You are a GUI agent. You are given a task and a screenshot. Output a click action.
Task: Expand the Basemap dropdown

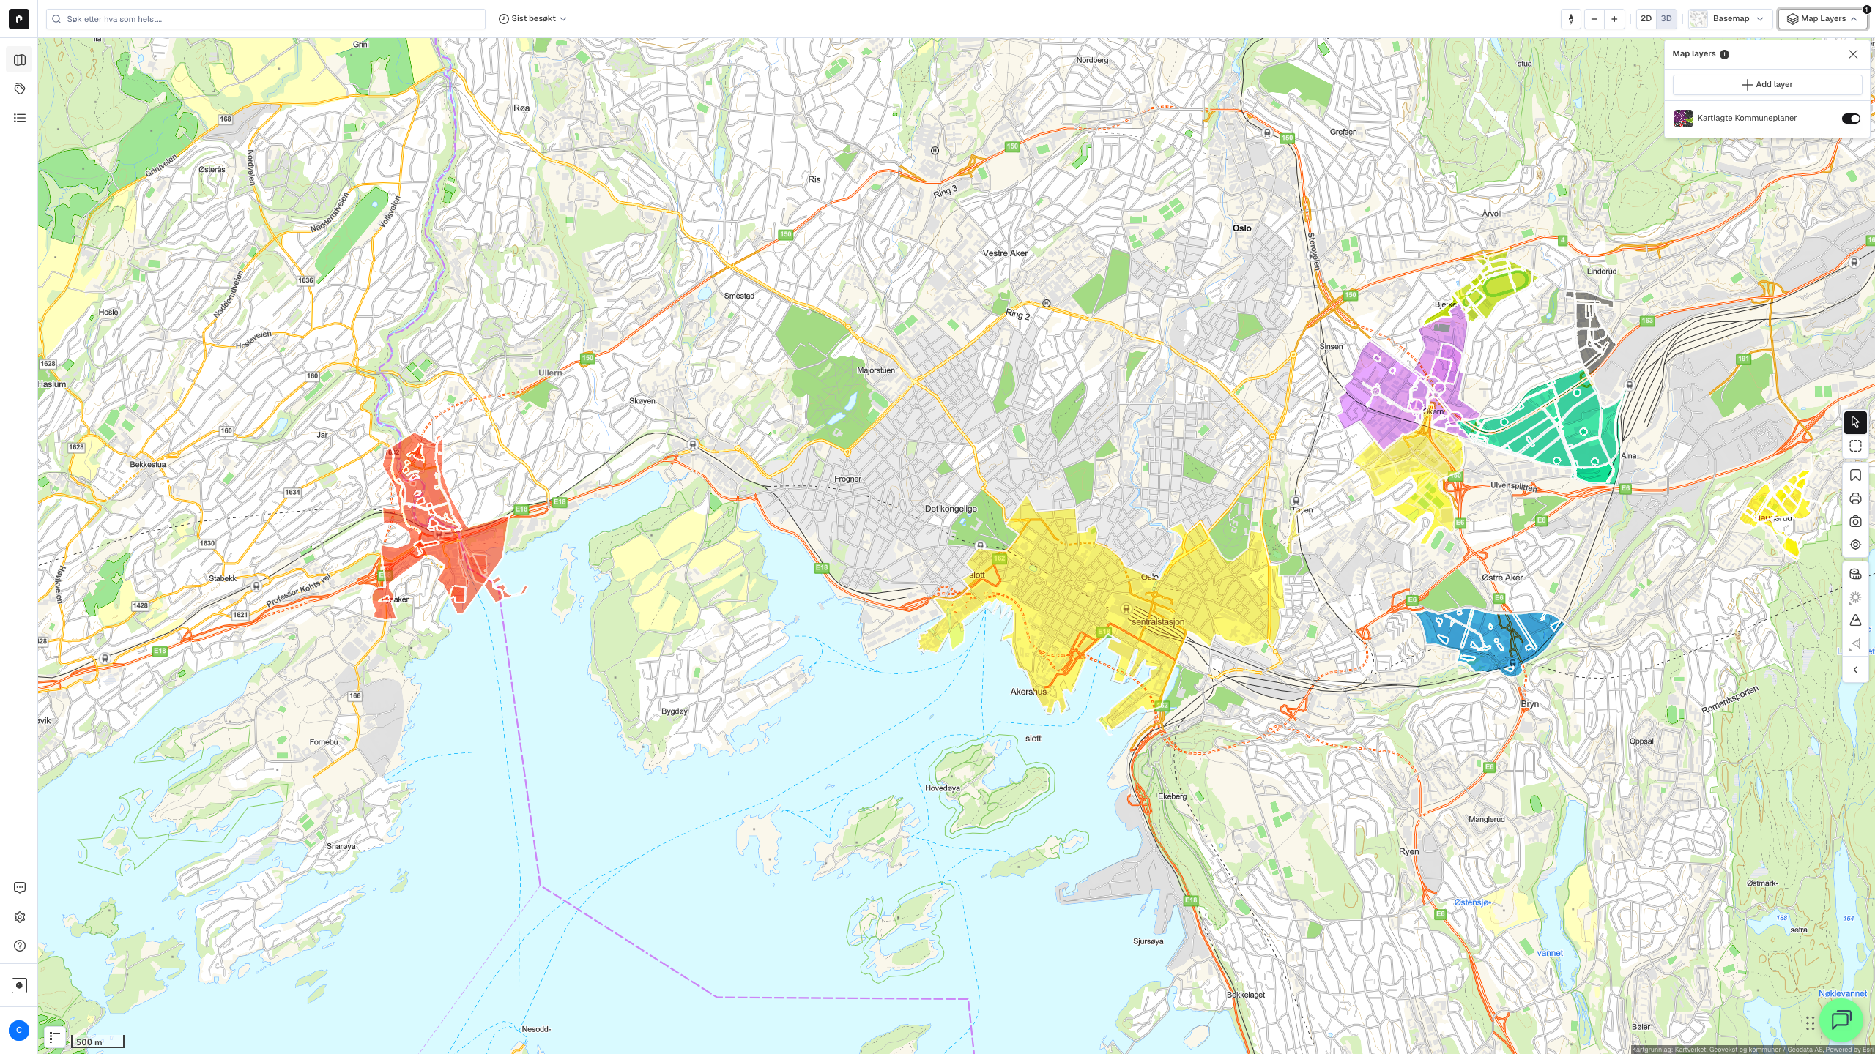tap(1730, 19)
